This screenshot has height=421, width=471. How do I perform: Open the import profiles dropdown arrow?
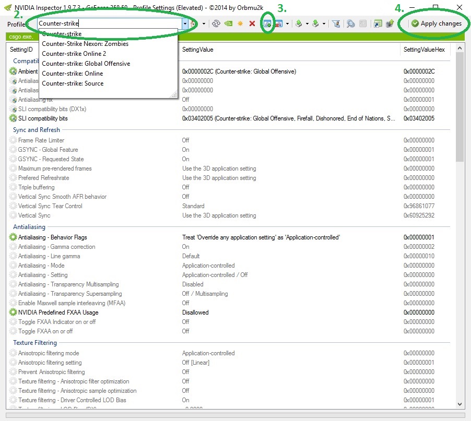(324, 23)
